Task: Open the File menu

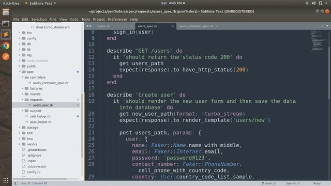Action: pyautogui.click(x=16, y=19)
